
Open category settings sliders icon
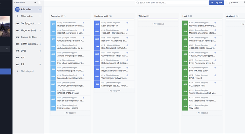pyautogui.click(x=40, y=2)
